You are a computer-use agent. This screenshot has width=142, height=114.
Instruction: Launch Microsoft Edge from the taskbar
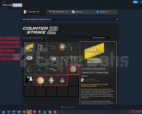click(14, 112)
